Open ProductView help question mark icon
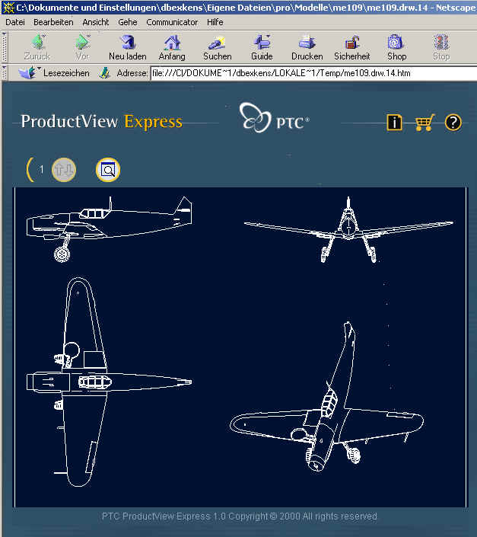Image resolution: width=477 pixels, height=537 pixels. click(453, 123)
